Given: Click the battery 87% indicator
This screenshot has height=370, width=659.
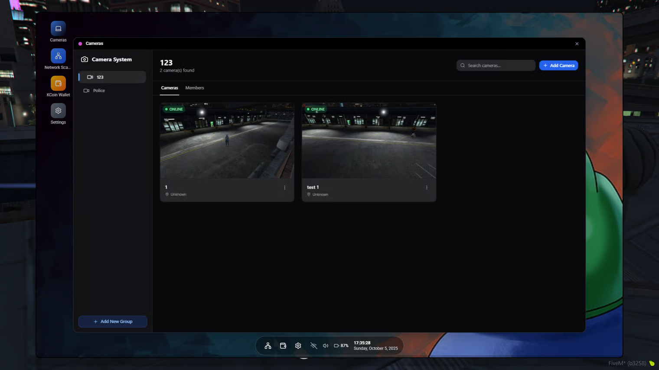Looking at the screenshot, I should point(341,346).
